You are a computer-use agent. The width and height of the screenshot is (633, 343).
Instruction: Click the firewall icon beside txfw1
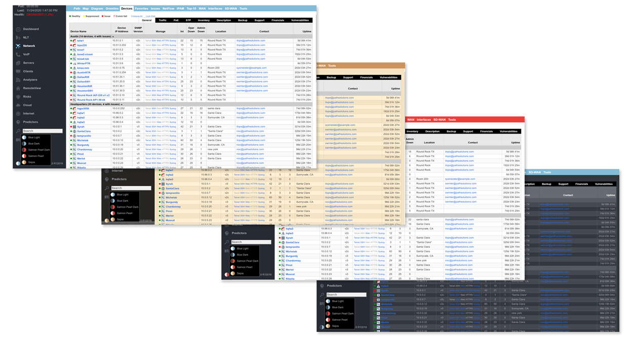click(x=74, y=41)
